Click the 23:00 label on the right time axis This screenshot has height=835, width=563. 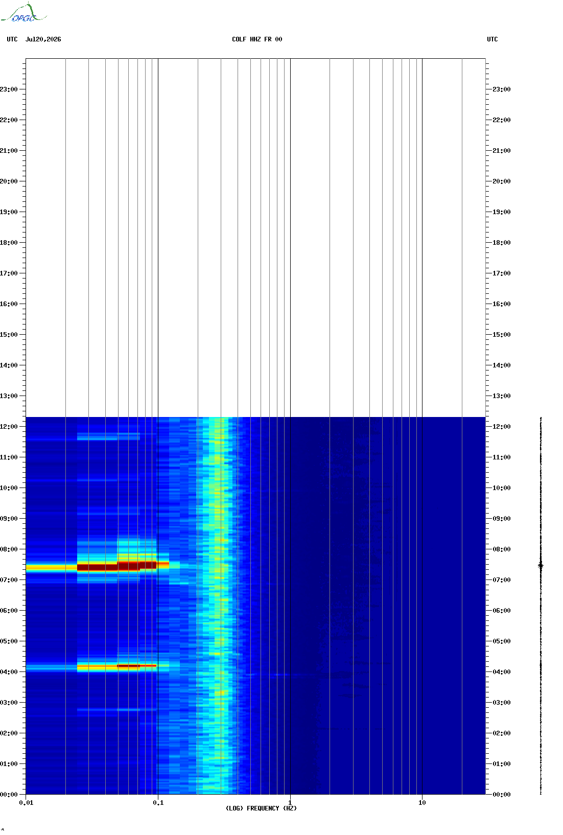point(502,89)
